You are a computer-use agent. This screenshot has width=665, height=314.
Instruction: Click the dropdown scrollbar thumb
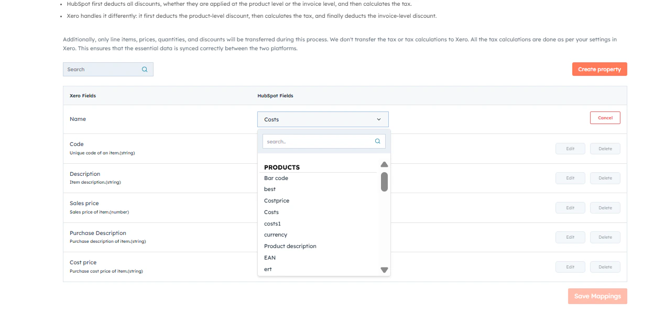point(384,182)
